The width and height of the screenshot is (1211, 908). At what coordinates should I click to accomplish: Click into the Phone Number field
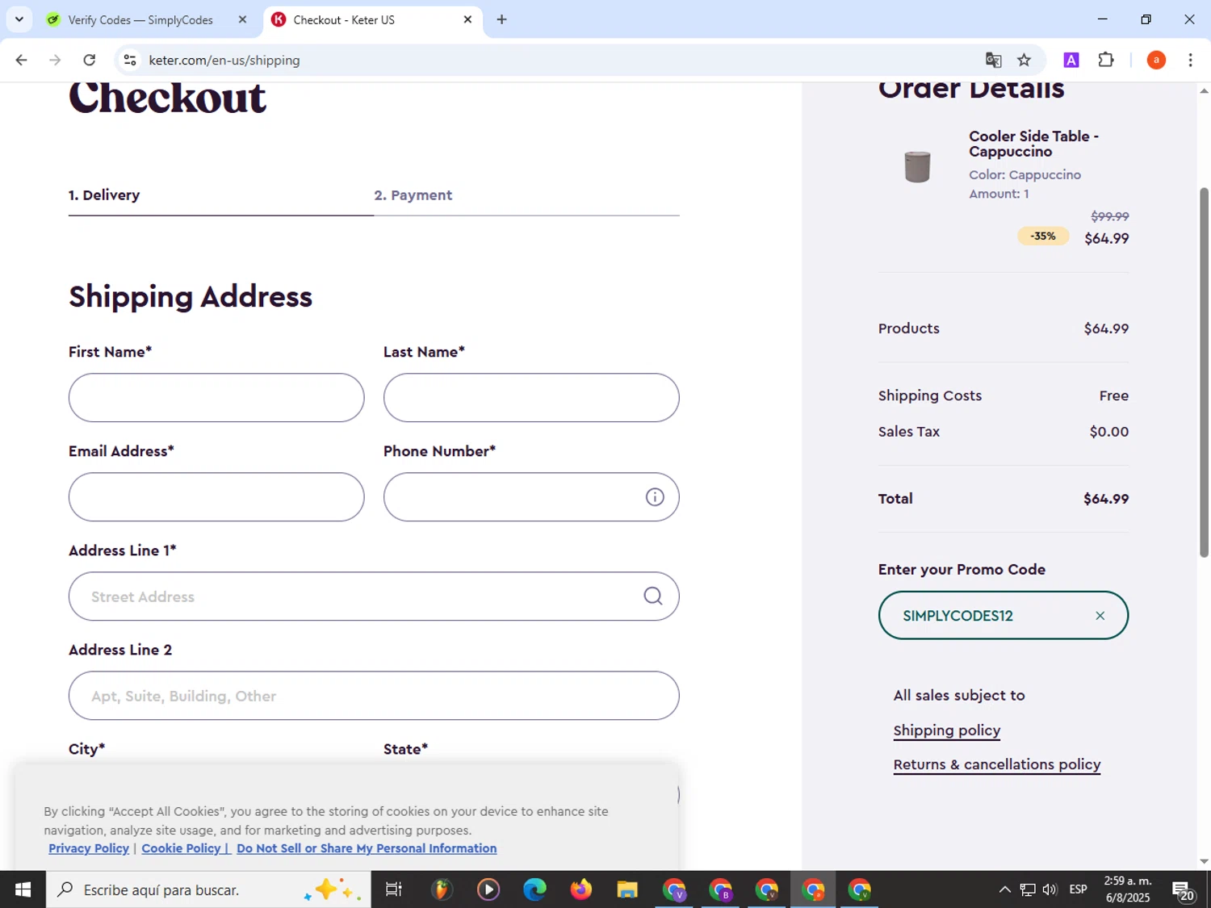pos(531,496)
